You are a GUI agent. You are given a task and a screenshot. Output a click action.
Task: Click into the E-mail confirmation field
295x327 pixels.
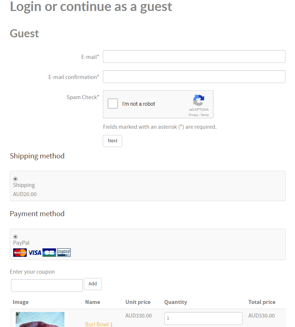click(194, 77)
